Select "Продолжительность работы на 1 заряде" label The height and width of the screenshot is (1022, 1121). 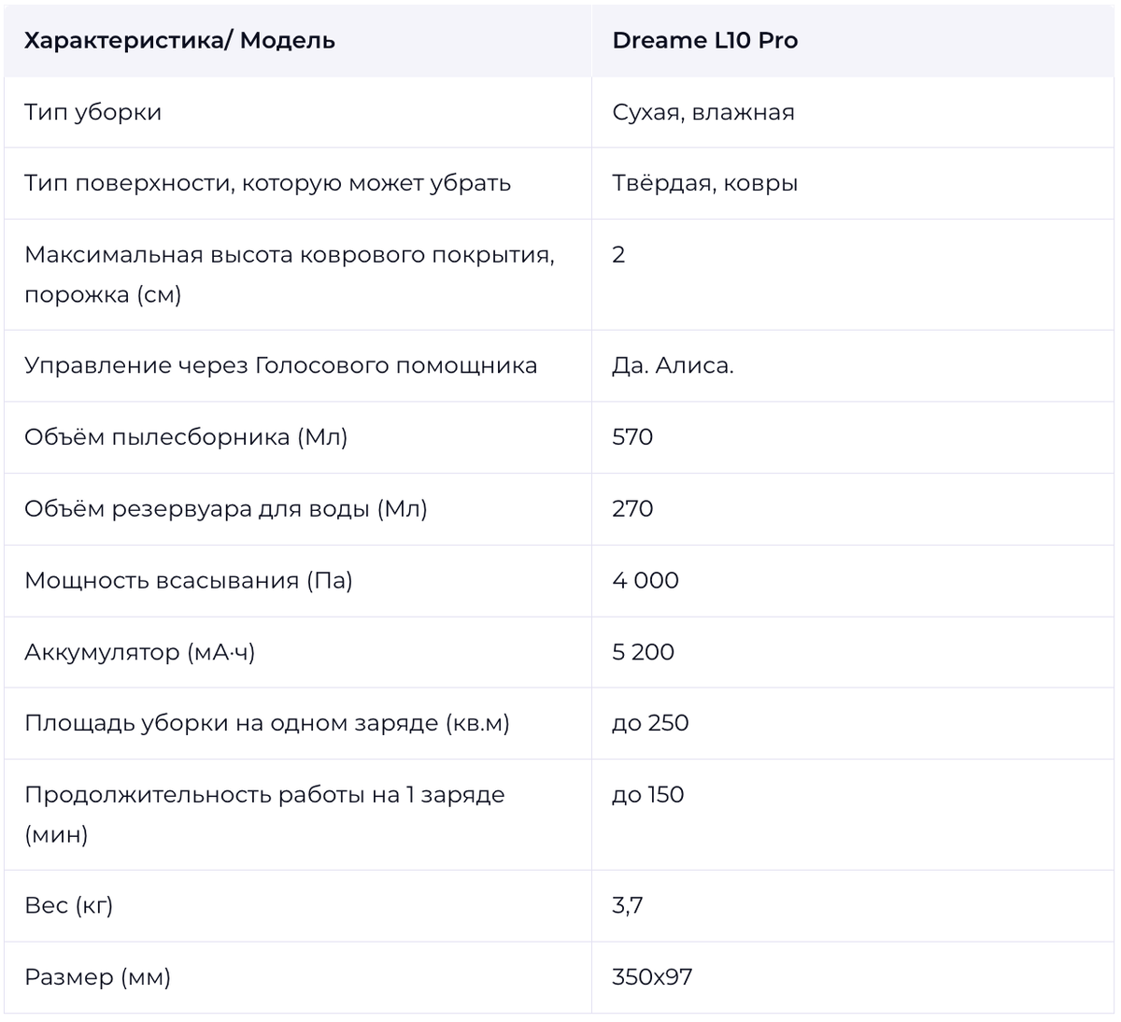264,795
